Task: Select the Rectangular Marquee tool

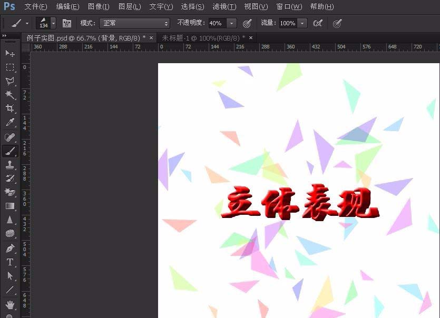Action: (9, 67)
